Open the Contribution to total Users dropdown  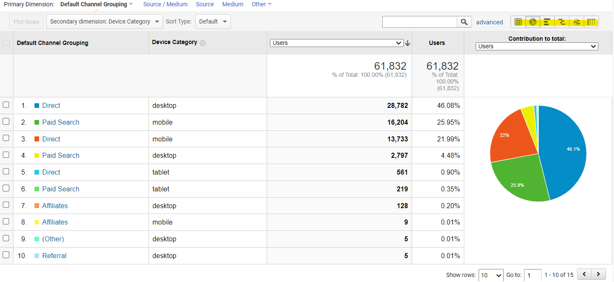537,46
